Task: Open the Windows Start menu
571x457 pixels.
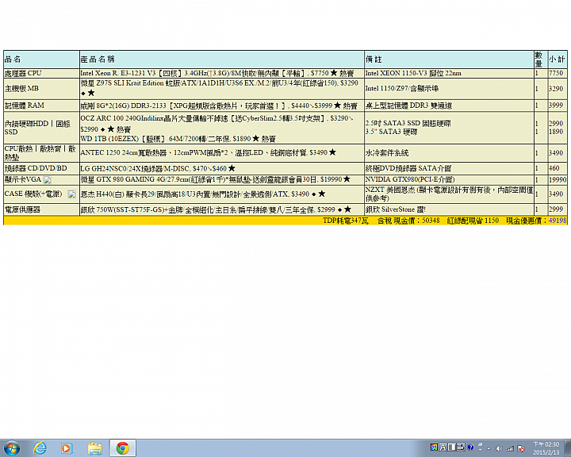Action: 12,448
